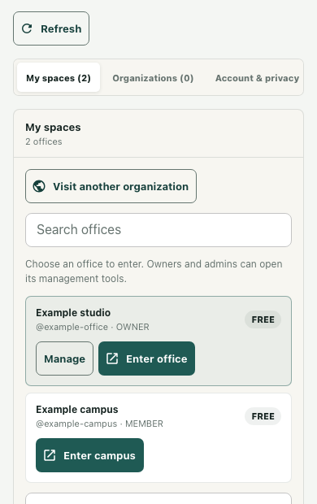Click Enter office button text

coord(157,358)
